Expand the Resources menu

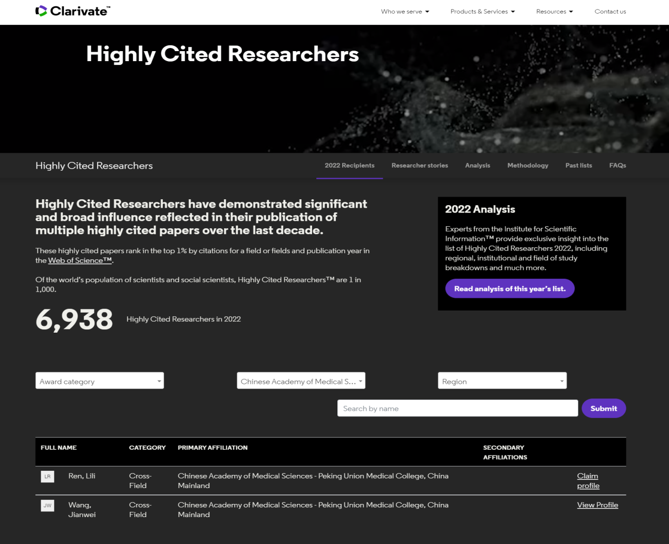tap(554, 12)
